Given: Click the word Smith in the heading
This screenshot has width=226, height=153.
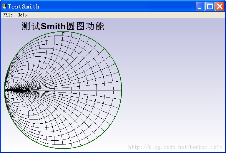Looking at the screenshot, I should pos(53,26).
